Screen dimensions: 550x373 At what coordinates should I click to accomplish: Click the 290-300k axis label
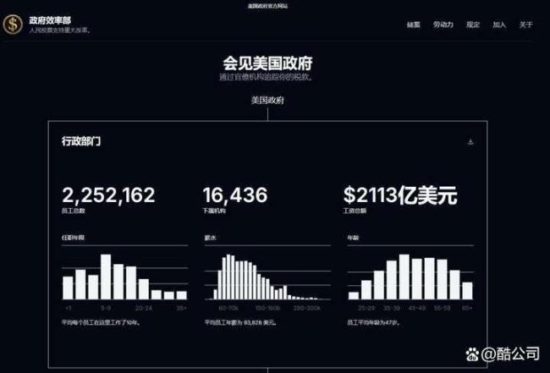pos(307,308)
